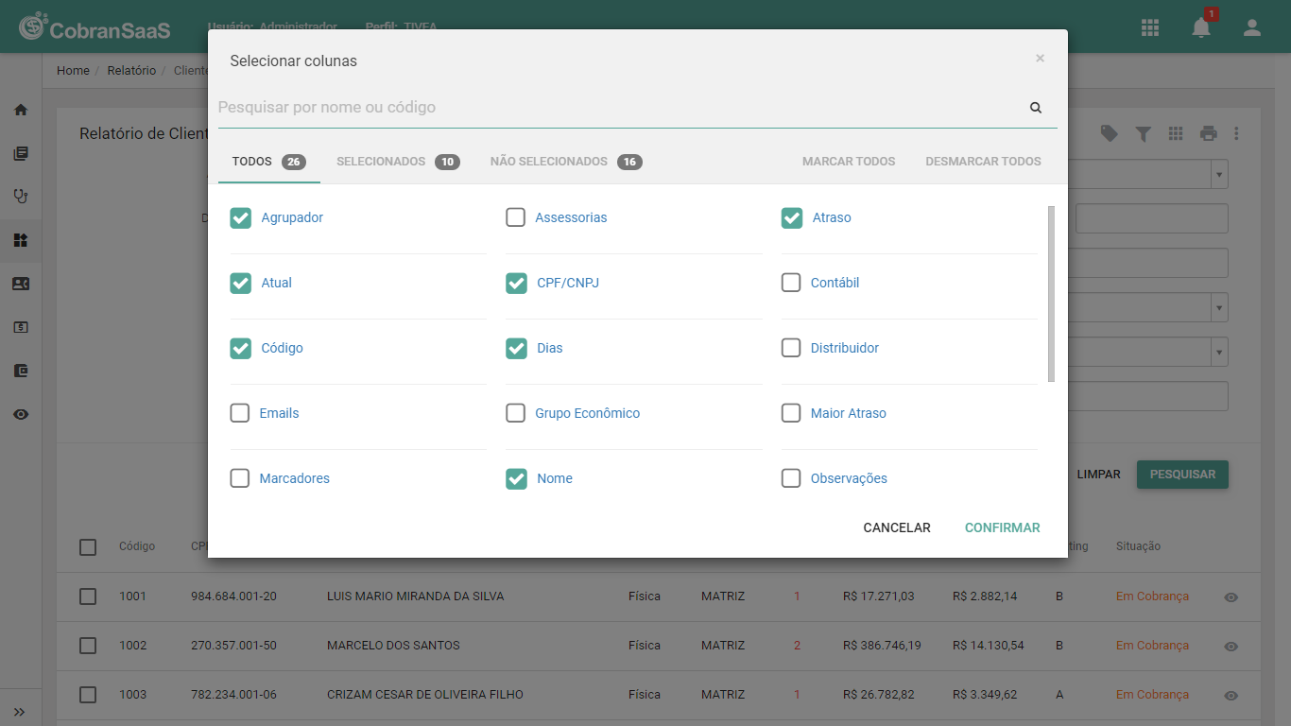The width and height of the screenshot is (1291, 726).
Task: Open the wallet sidebar icon
Action: [x=21, y=371]
